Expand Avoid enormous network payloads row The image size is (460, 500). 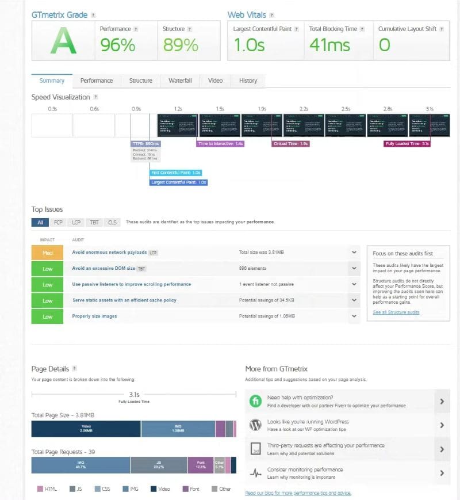354,252
